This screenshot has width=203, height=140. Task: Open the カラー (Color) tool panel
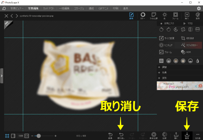click(x=143, y=16)
